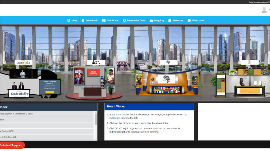Open the Resources menu label
The width and height of the screenshot is (270, 151).
coord(177,20)
